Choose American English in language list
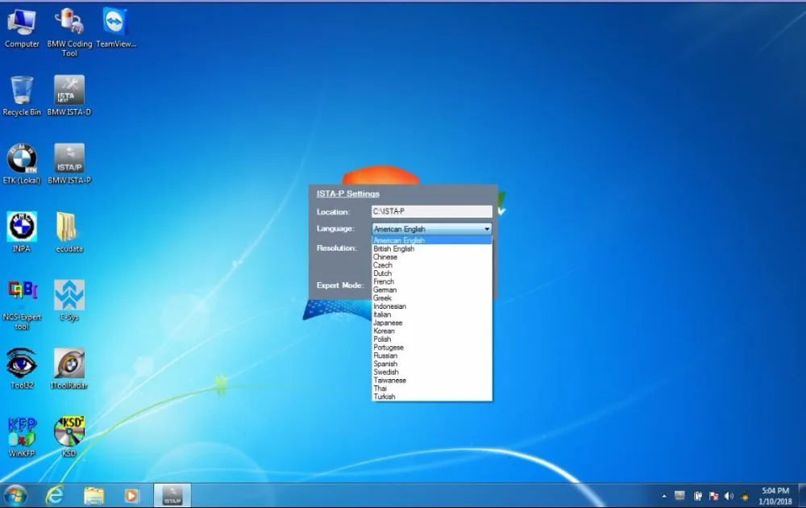 coord(432,240)
